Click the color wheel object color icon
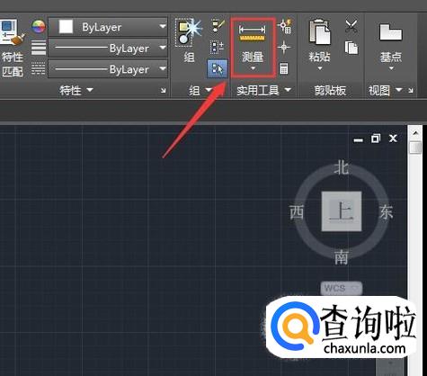This screenshot has width=427, height=376. click(x=39, y=27)
